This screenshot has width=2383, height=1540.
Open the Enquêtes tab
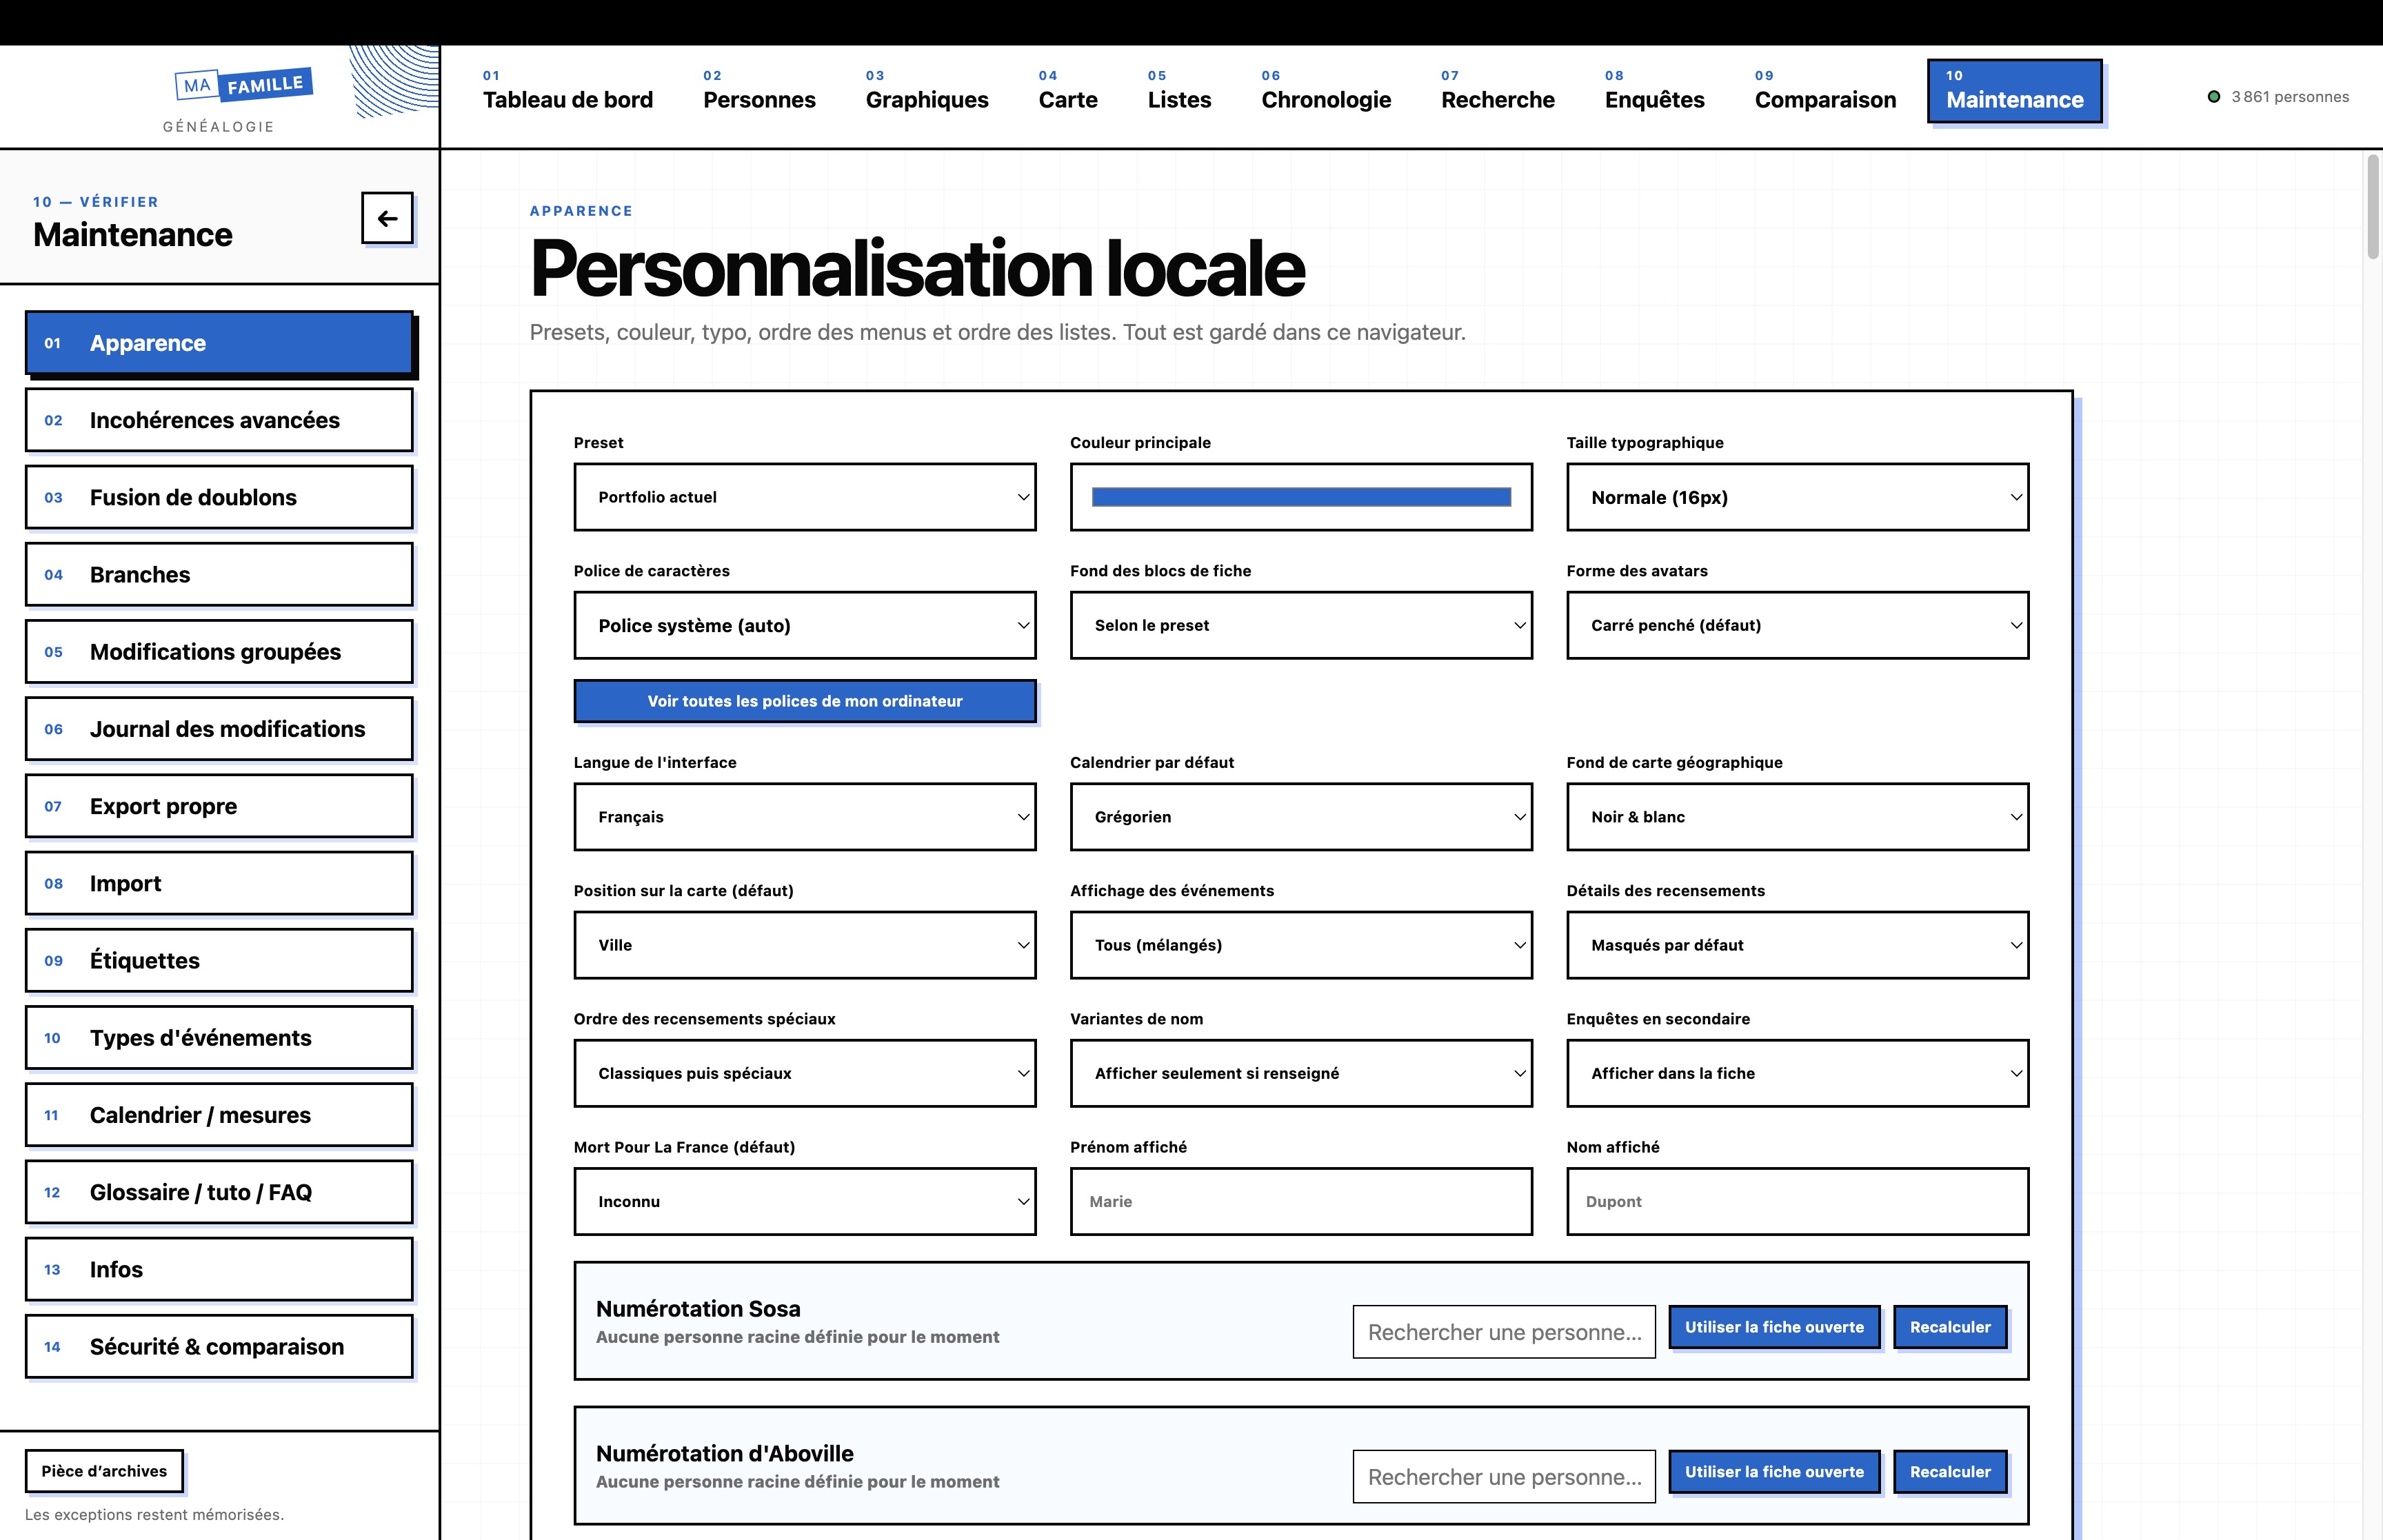click(x=1654, y=91)
